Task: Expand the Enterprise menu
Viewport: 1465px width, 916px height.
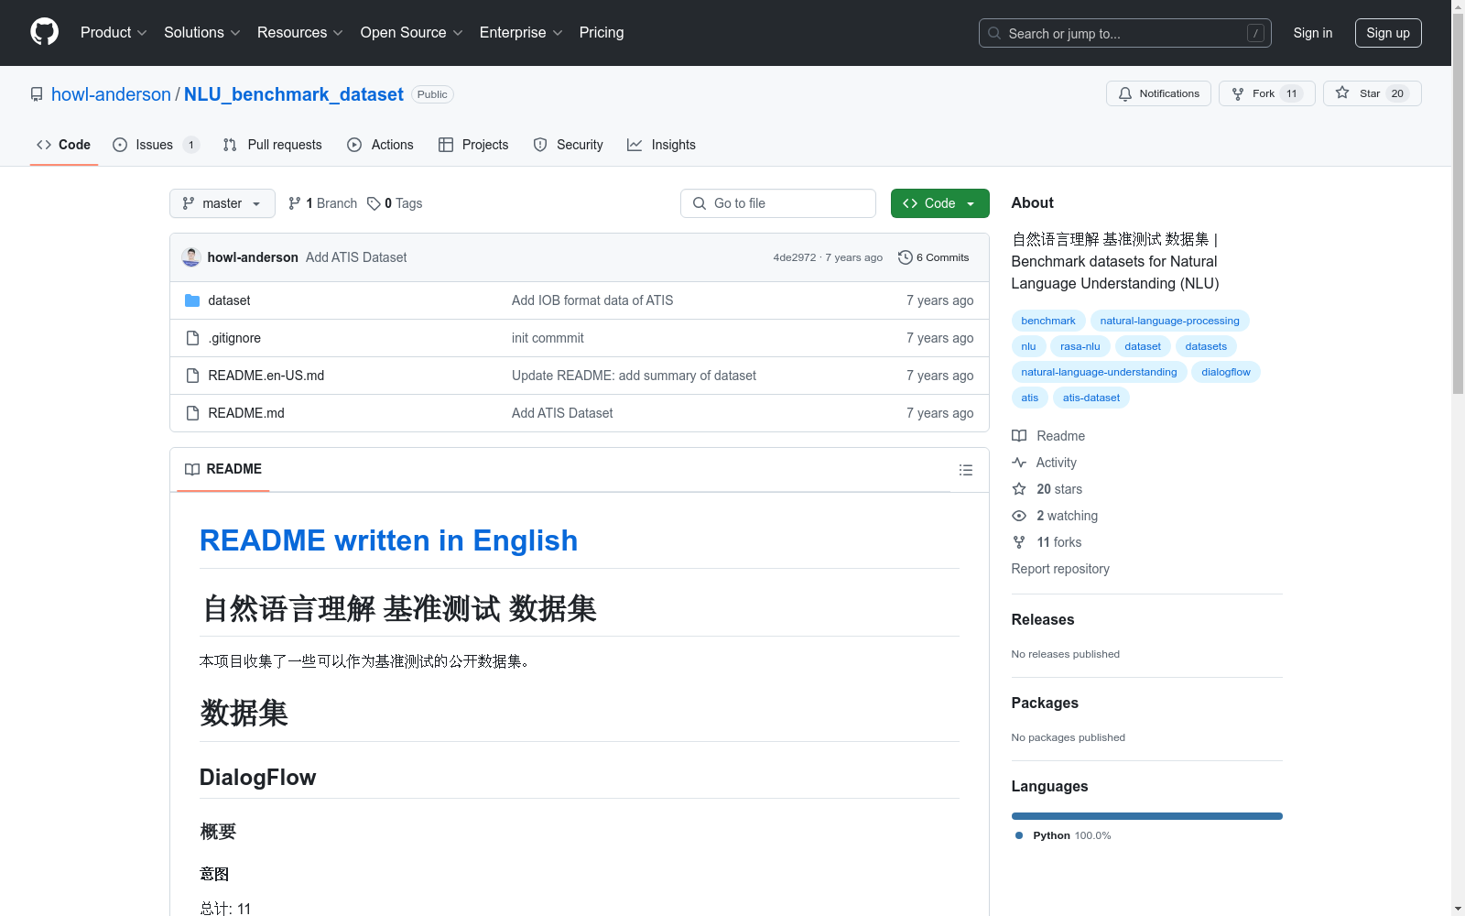Action: point(521,32)
